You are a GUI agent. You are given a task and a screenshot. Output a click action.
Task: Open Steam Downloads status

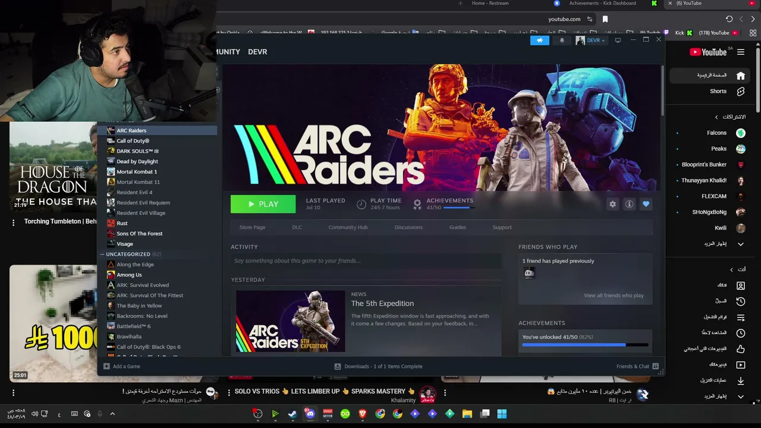[378, 366]
